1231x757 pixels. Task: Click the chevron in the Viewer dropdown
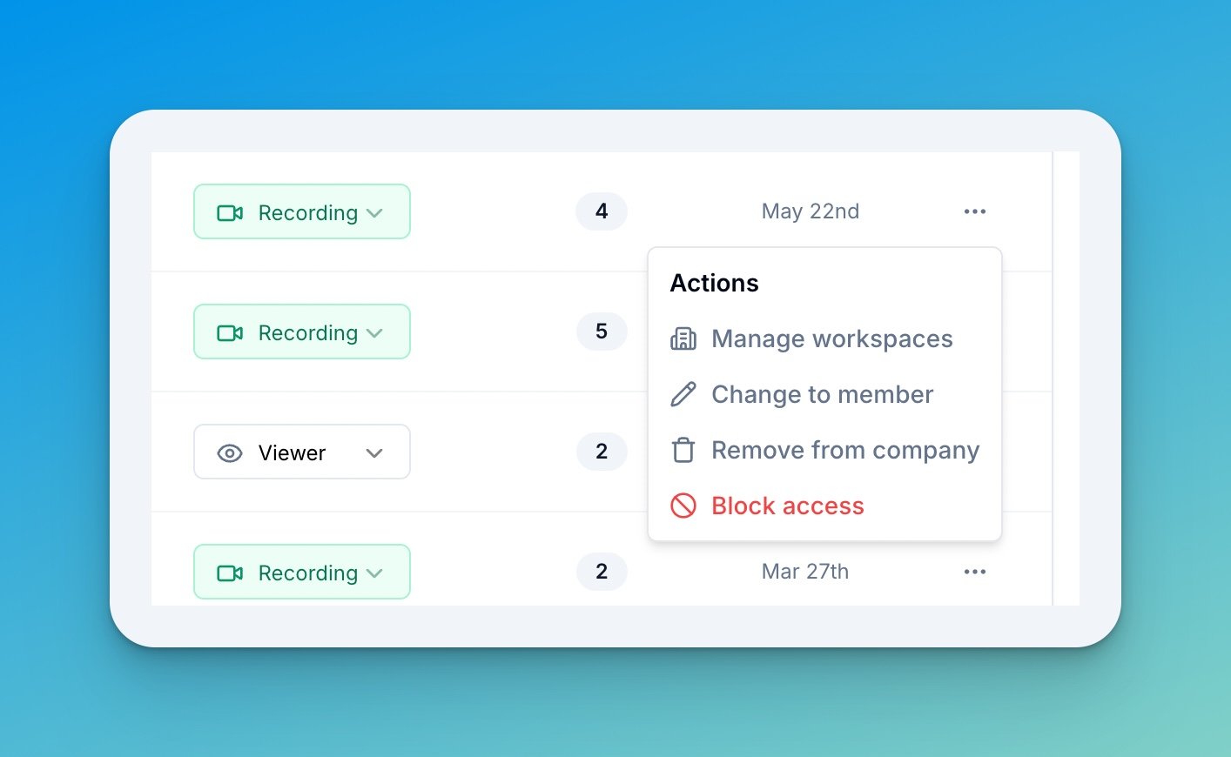tap(374, 453)
